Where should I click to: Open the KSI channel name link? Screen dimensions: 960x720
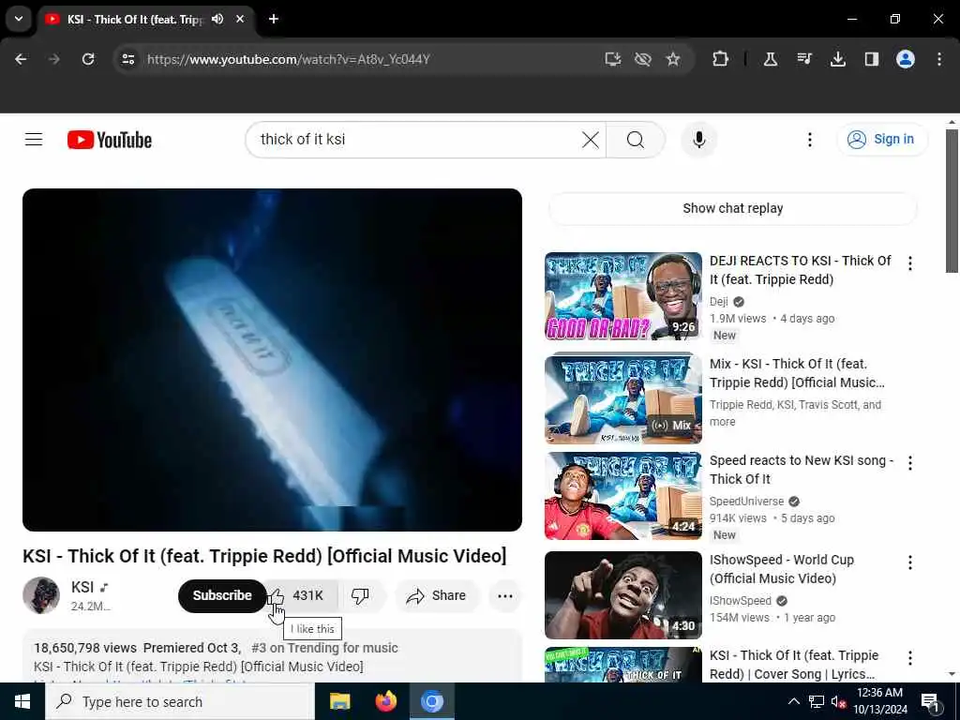[x=82, y=587]
